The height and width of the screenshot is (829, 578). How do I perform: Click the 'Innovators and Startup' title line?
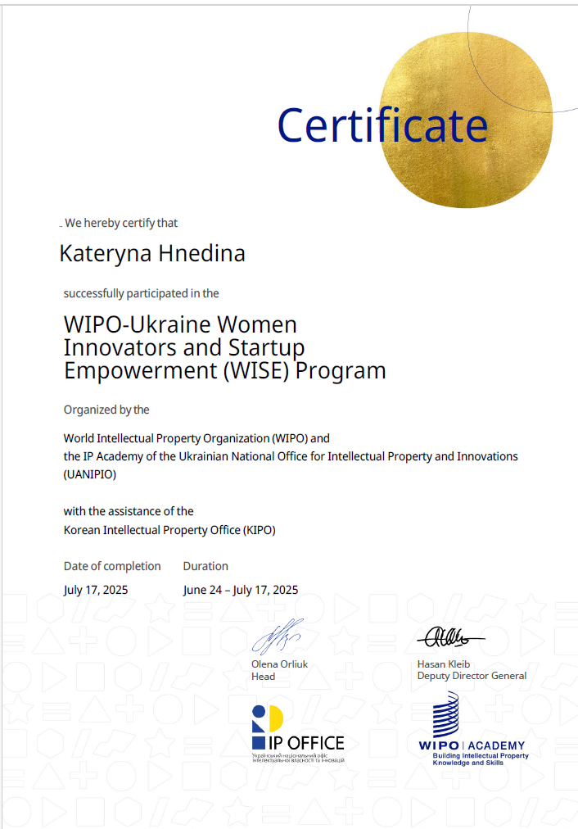184,347
